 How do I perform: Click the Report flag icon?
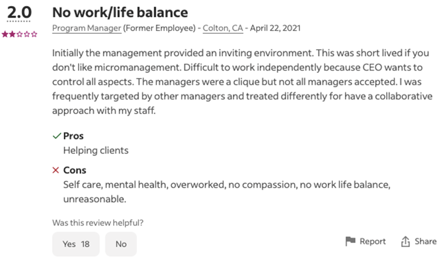click(x=350, y=241)
